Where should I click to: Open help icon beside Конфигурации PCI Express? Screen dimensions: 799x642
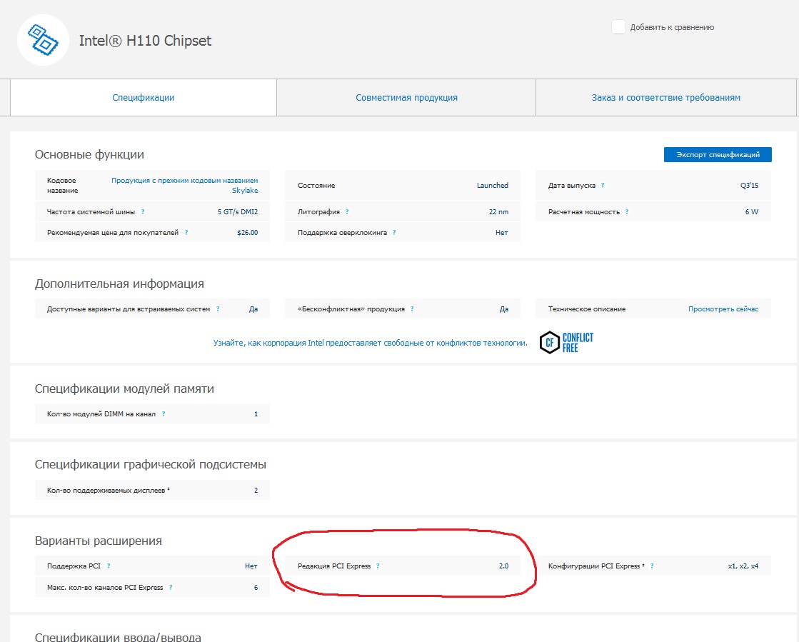click(x=652, y=566)
